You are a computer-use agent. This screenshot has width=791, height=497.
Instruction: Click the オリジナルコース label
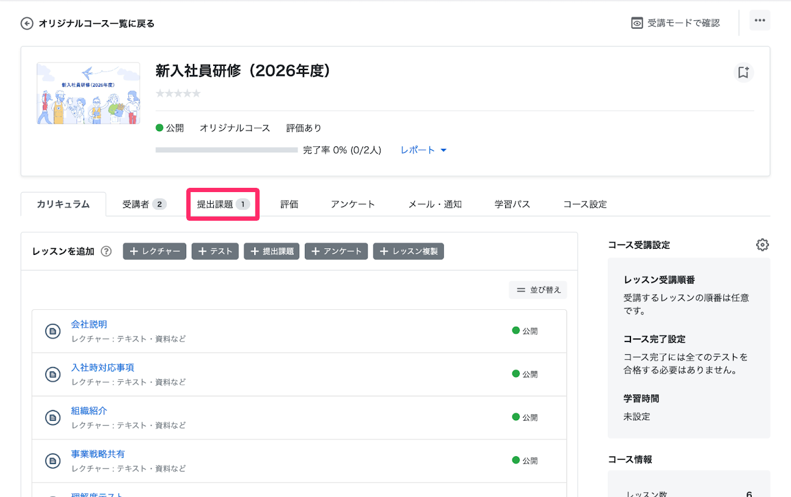pyautogui.click(x=235, y=128)
